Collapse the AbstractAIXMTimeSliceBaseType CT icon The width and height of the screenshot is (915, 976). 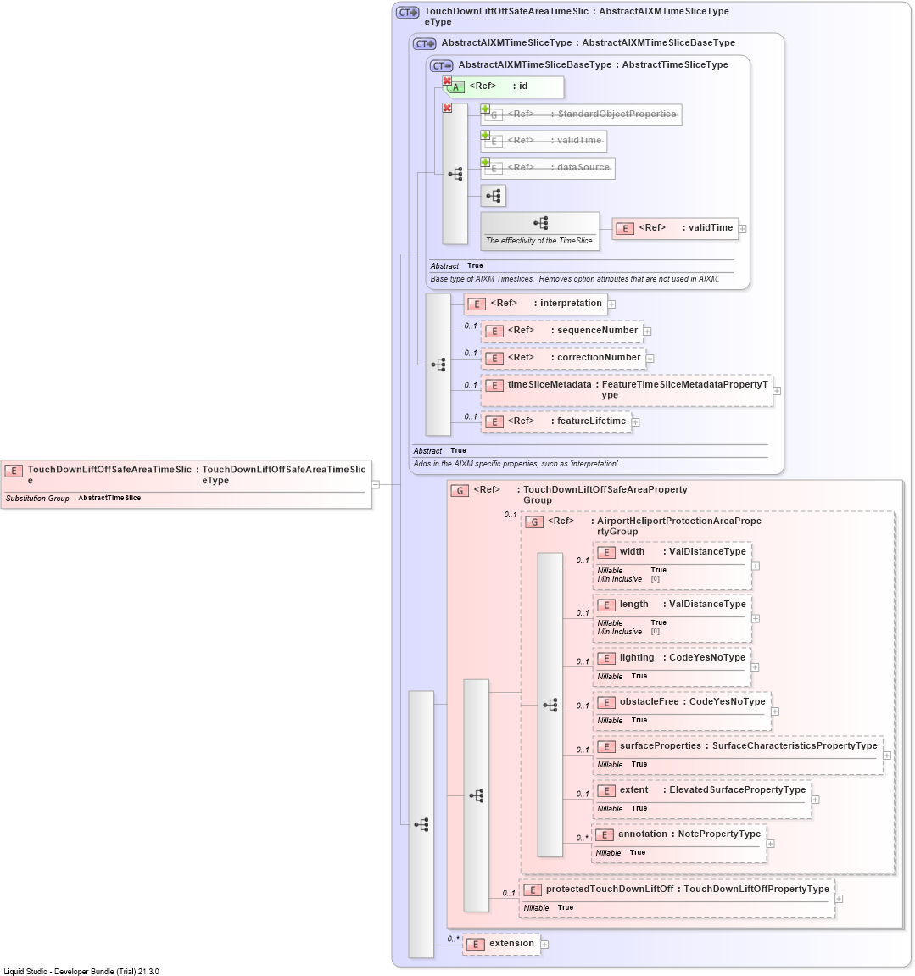(x=441, y=65)
